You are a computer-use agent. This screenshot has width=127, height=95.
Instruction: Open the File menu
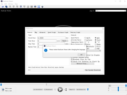(x=2, y=4)
